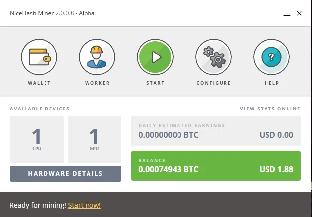The height and width of the screenshot is (217, 312).
Task: Select the CPU device count tile
Action: pyautogui.click(x=37, y=139)
